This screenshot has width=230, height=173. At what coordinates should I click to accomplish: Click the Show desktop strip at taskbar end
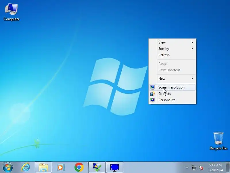(228, 167)
